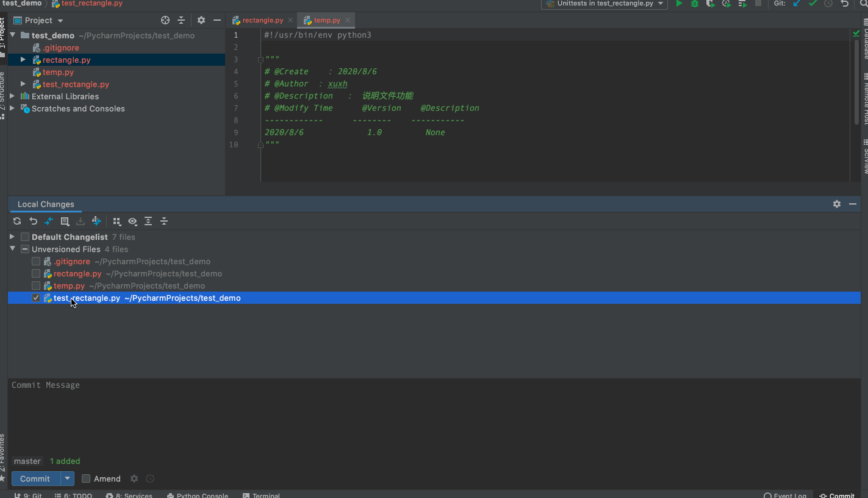This screenshot has height=498, width=868.
Task: Start debugging with the bug icon
Action: click(695, 4)
